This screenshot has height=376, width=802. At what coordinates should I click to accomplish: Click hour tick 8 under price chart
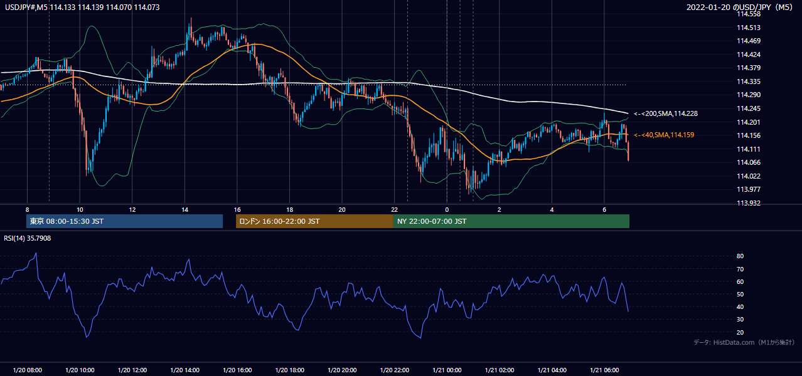click(27, 209)
